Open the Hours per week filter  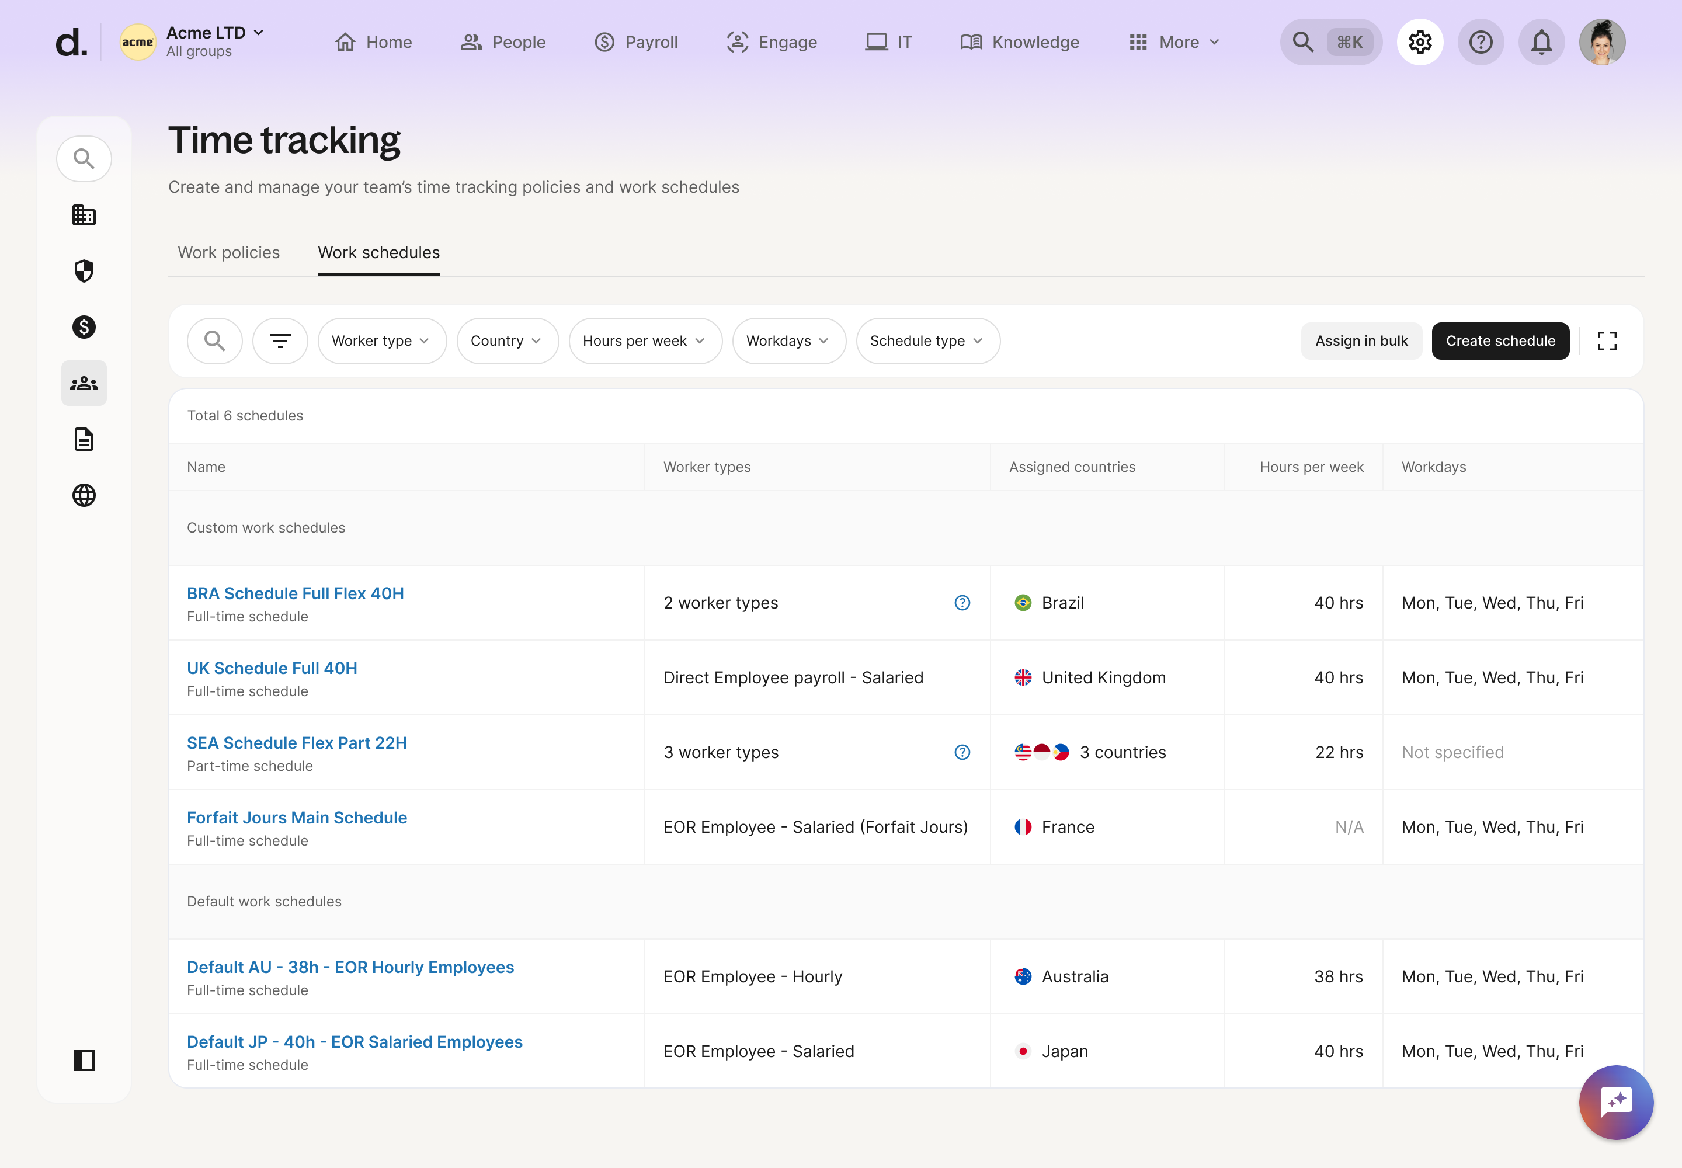coord(645,341)
